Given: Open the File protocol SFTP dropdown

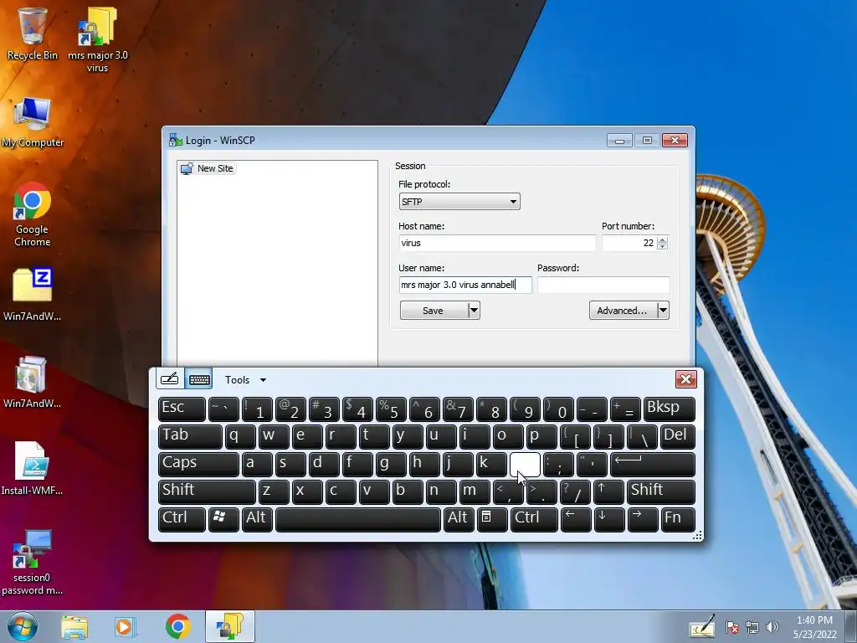Looking at the screenshot, I should tap(459, 202).
